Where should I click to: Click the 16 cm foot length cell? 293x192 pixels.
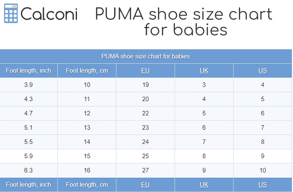click(x=87, y=170)
